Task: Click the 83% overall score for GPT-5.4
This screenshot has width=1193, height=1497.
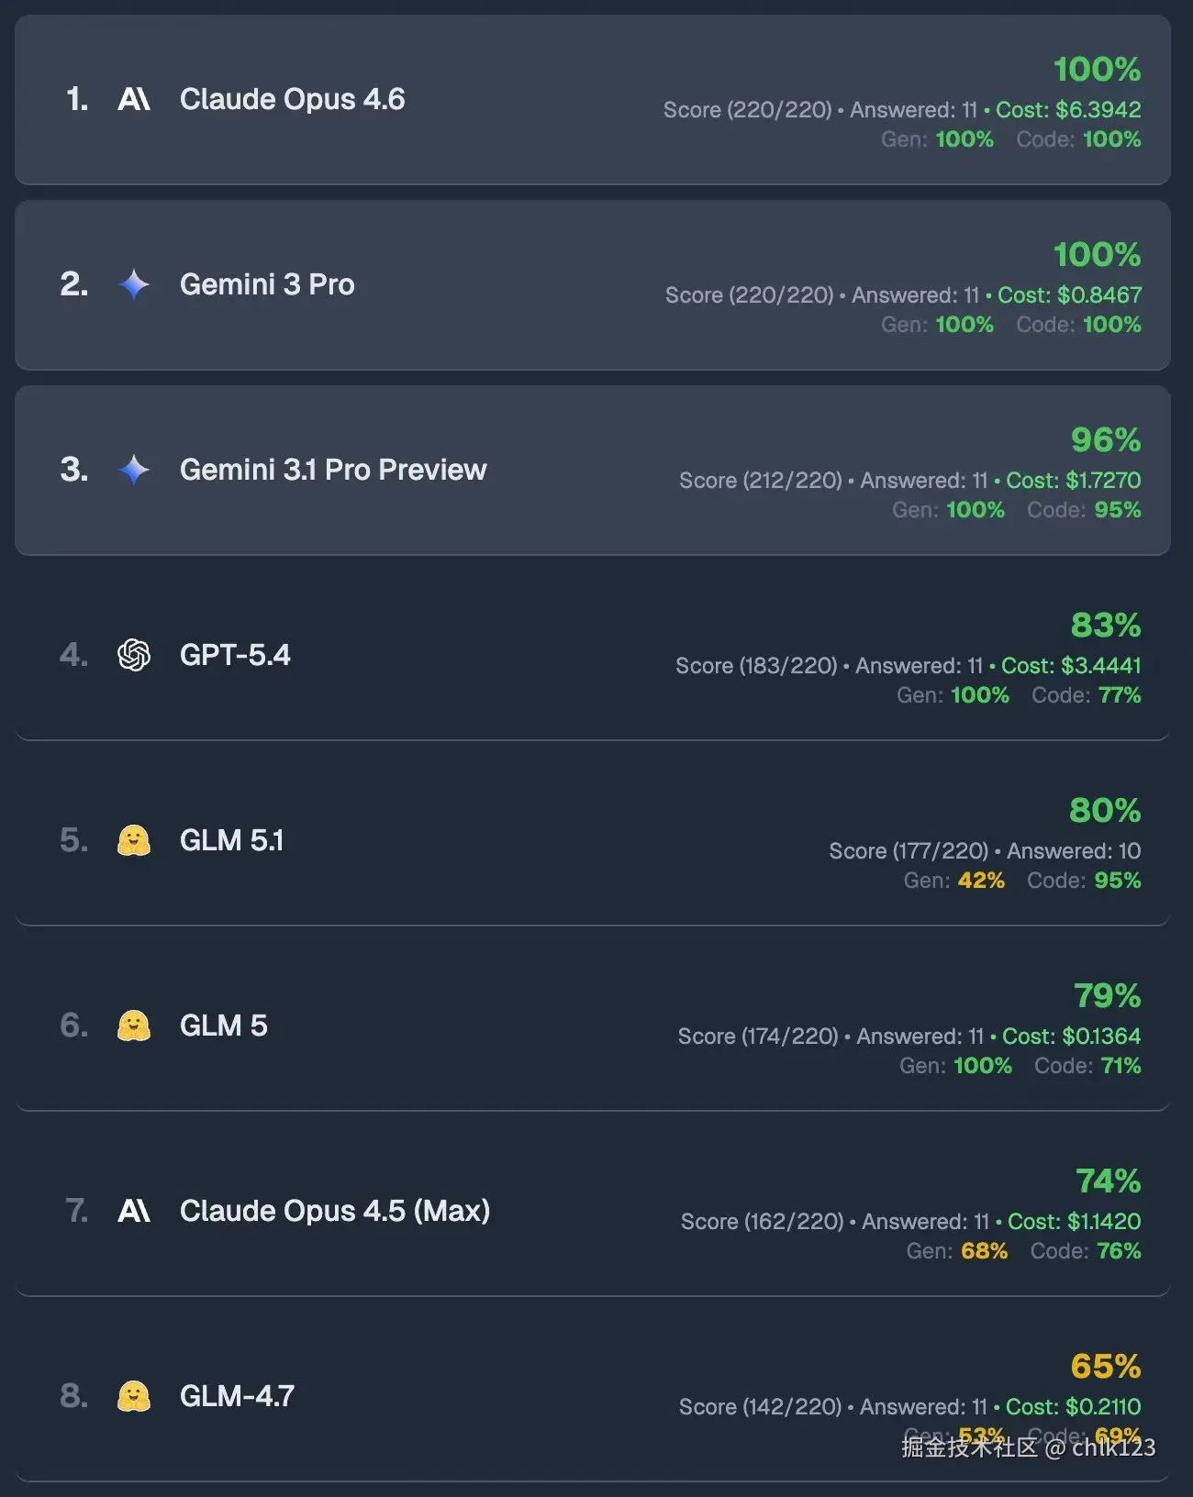Action: (x=1106, y=625)
